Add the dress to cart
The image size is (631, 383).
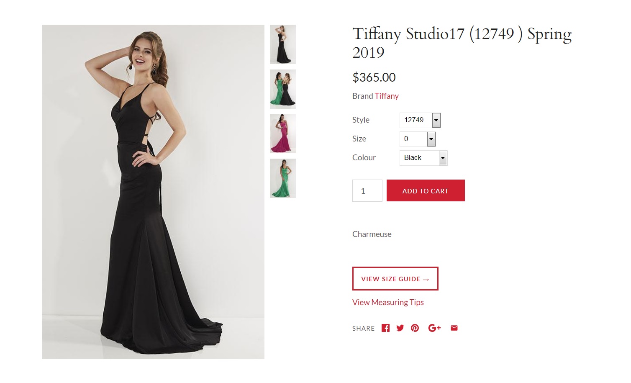coord(426,190)
